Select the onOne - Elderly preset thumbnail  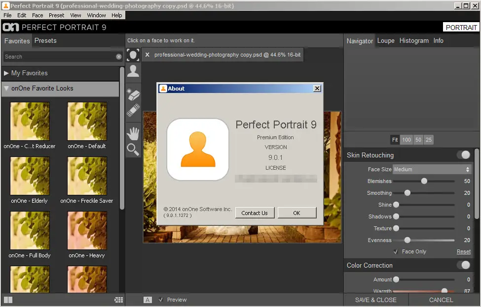30,176
